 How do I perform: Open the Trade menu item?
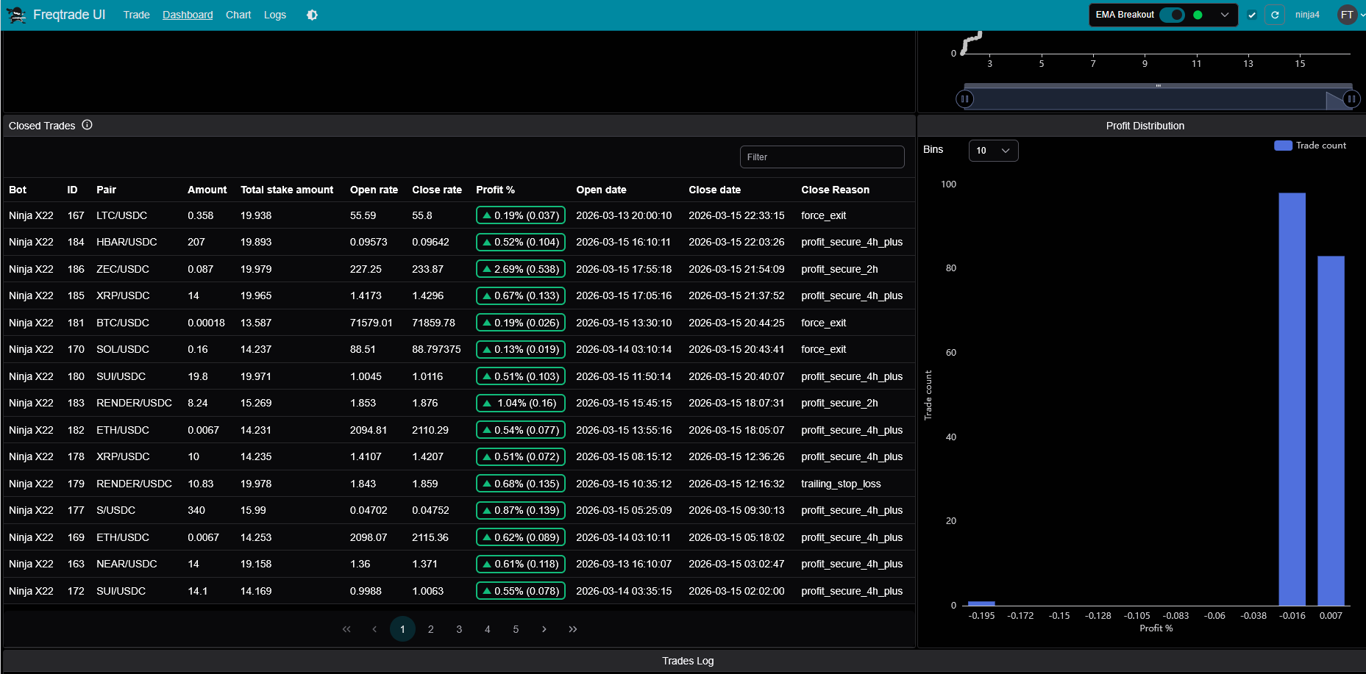click(x=136, y=15)
